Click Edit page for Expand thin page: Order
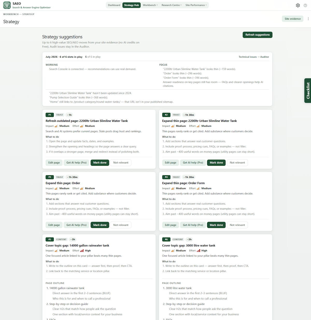This screenshot has height=320, width=311. point(54,225)
